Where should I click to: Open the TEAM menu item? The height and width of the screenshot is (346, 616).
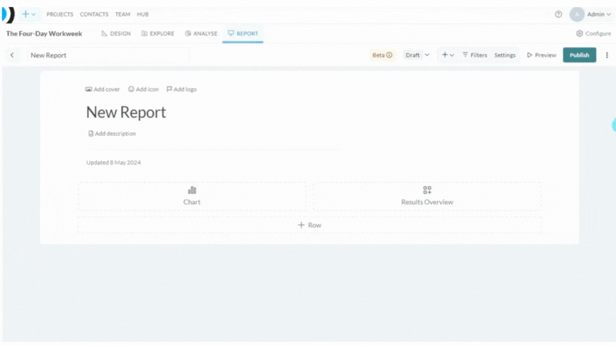122,14
